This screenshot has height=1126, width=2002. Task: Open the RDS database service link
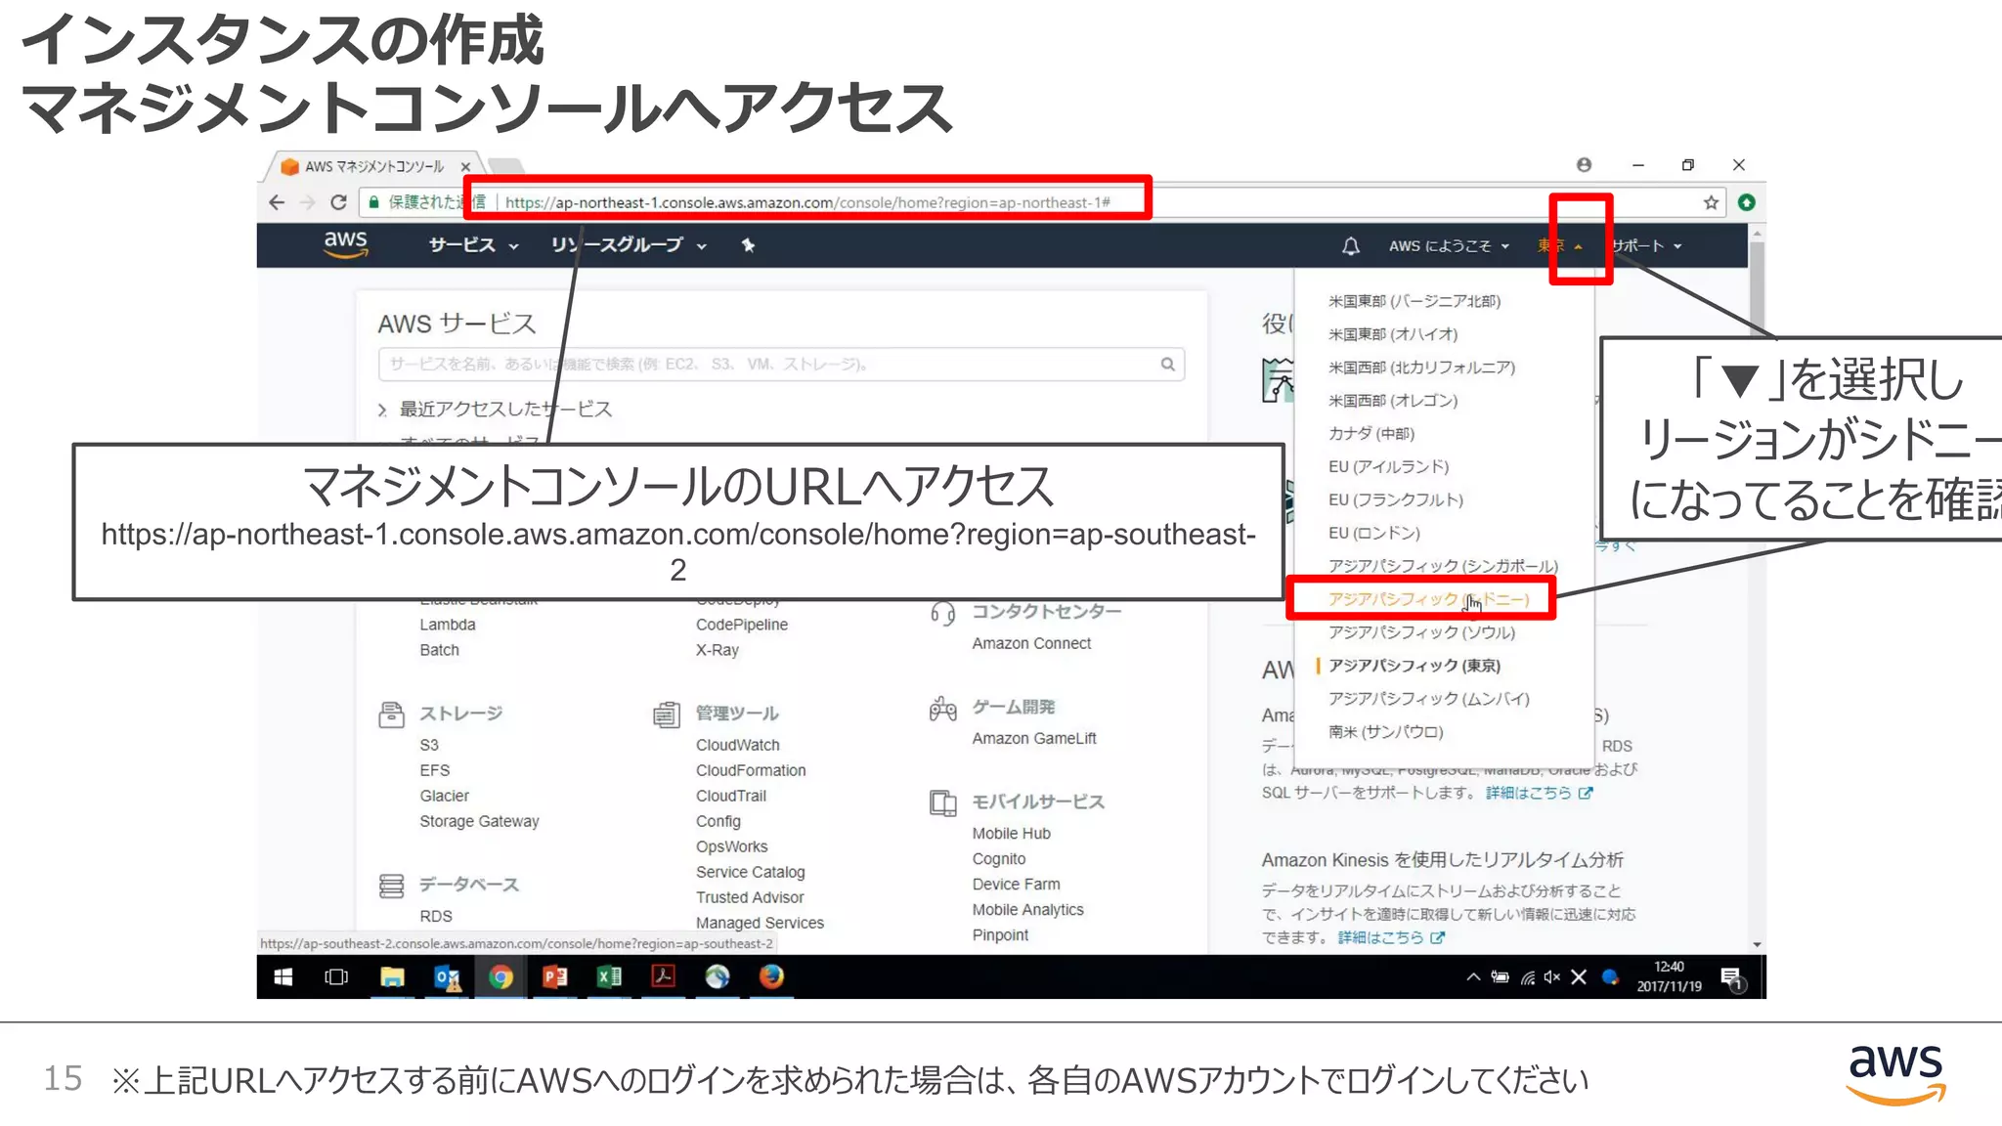436,916
